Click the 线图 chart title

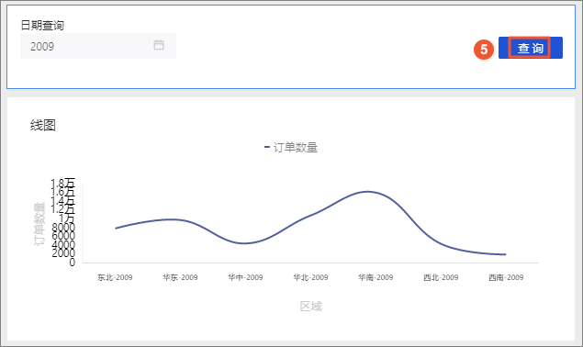coord(43,126)
